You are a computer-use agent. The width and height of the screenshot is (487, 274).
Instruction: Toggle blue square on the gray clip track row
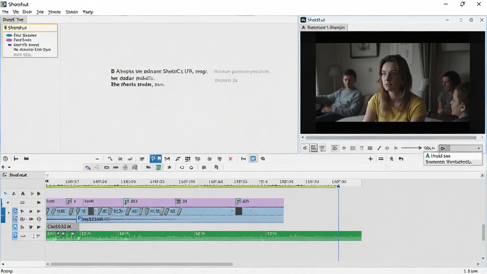pos(15,227)
